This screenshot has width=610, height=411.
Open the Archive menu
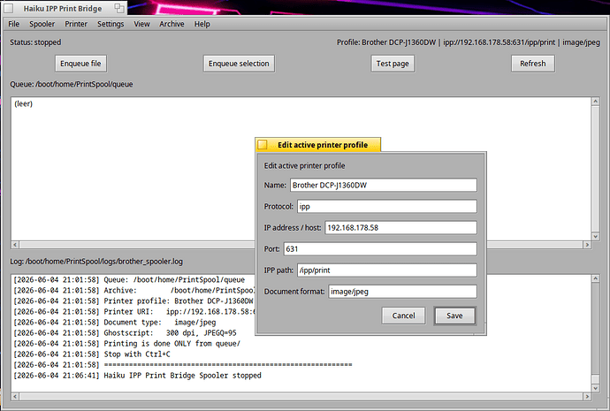pos(172,24)
